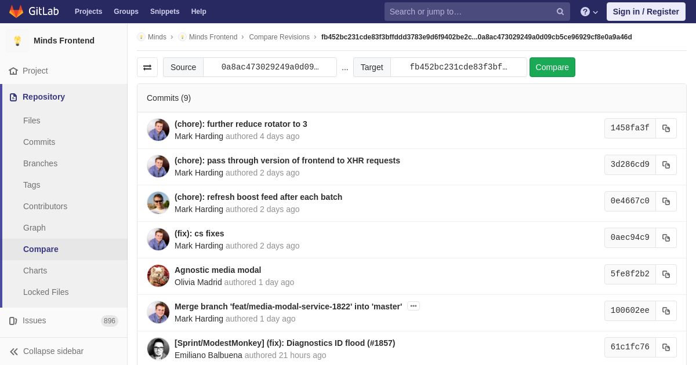Open the Source revision dropdown
Viewport: 696px width, 365px height.
(x=270, y=67)
